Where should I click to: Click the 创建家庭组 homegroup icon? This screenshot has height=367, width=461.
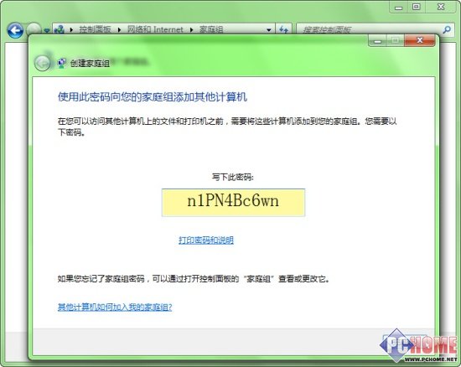(x=61, y=63)
